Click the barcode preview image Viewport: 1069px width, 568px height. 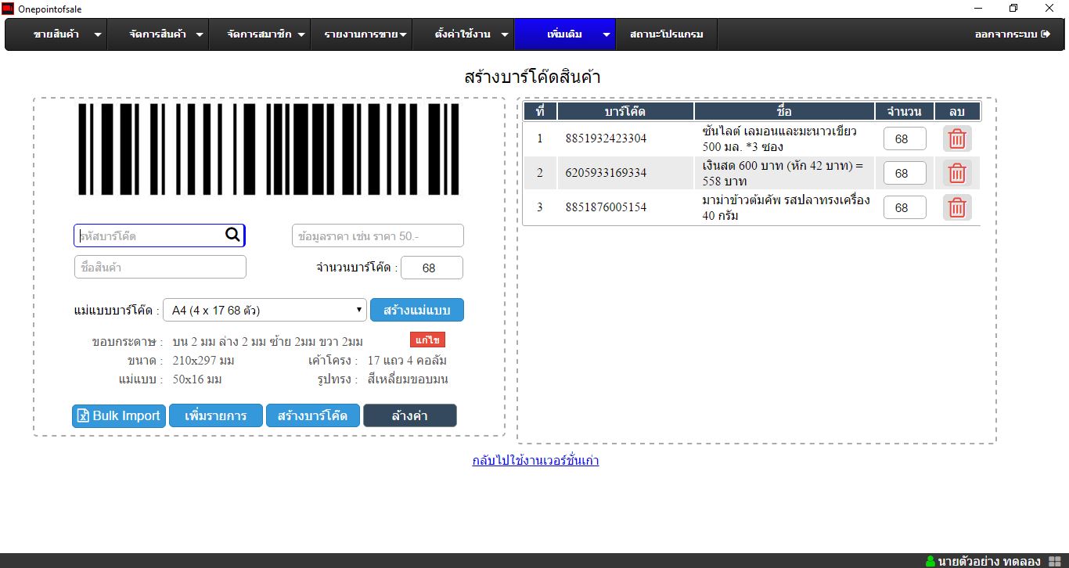[268, 149]
